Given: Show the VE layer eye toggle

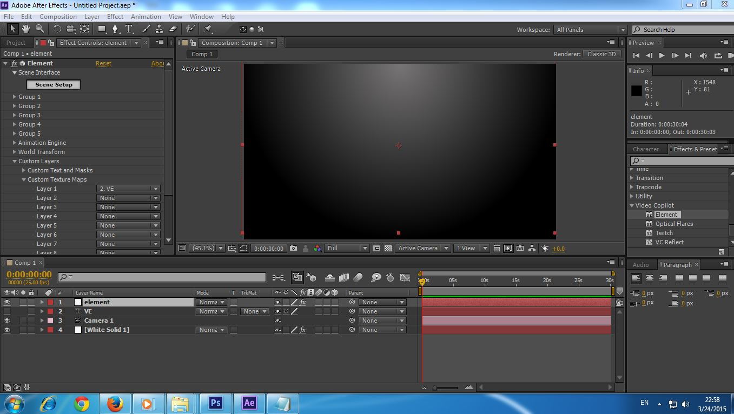Looking at the screenshot, I should point(7,311).
